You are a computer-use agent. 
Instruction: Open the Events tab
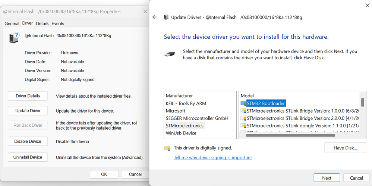point(58,23)
